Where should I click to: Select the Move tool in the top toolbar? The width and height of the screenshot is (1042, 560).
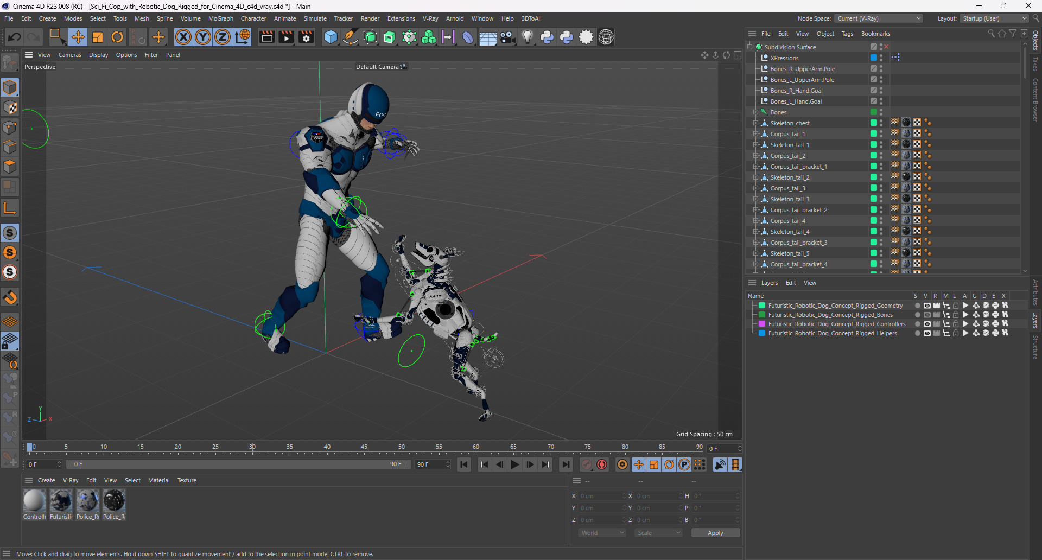pyautogui.click(x=78, y=37)
